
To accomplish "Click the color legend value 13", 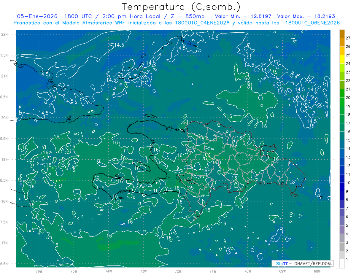I will click(x=348, y=158).
